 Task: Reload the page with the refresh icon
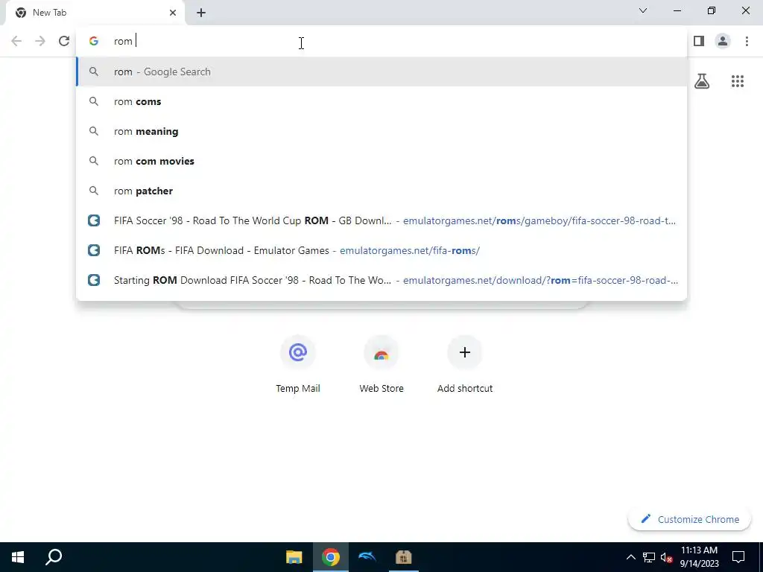tap(64, 41)
